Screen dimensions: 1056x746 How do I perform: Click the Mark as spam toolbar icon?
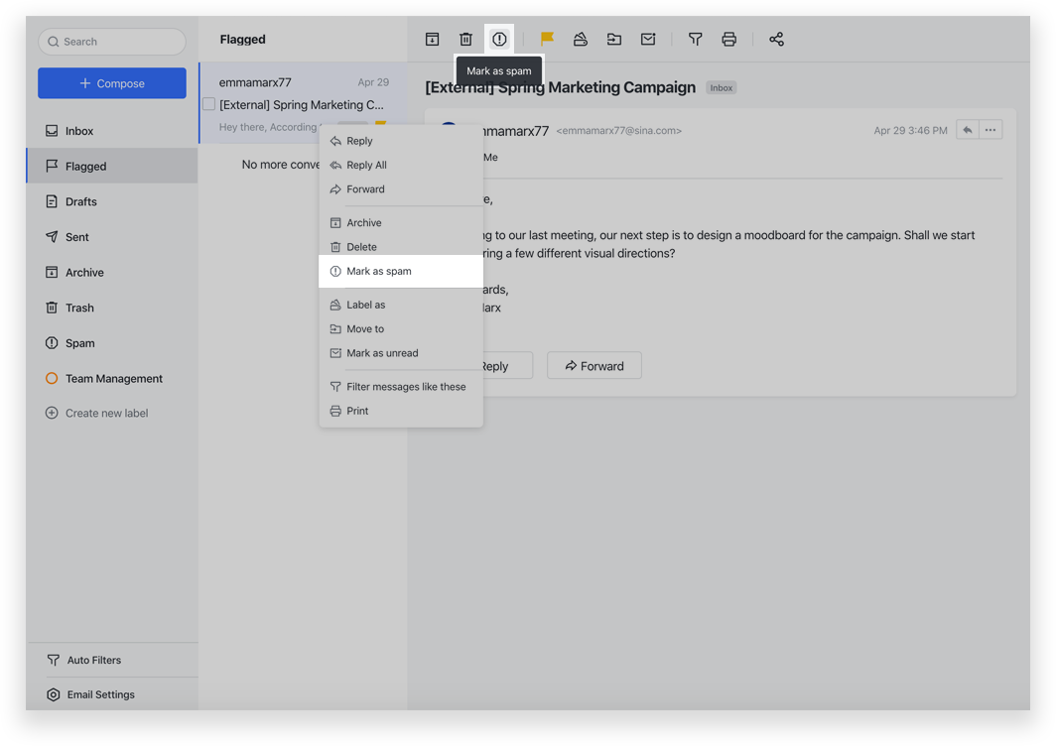click(x=499, y=40)
